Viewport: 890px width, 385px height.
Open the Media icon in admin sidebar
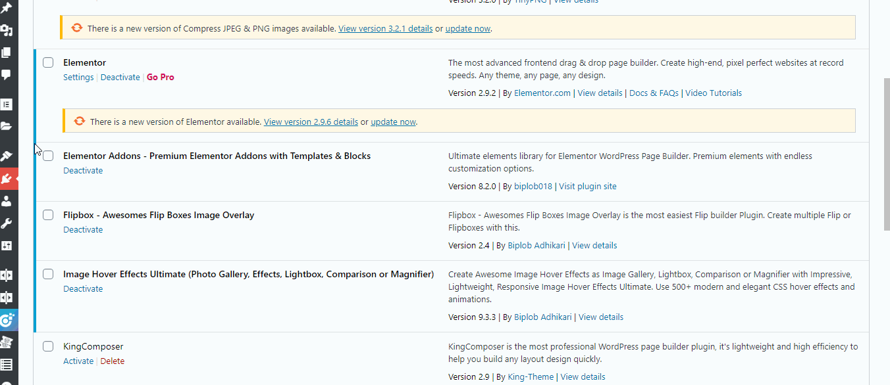pos(7,30)
